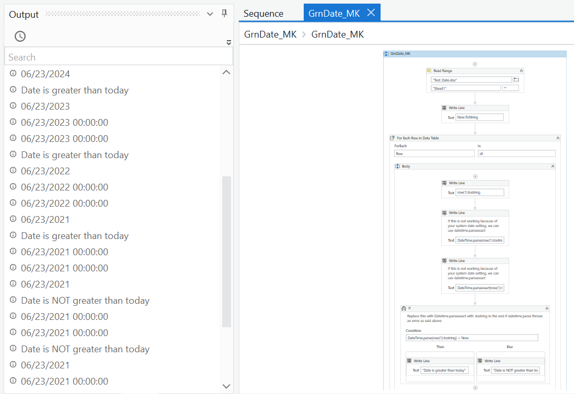Click the plus icon above Read Range
Screen dimensions: 574x394
[475, 64]
